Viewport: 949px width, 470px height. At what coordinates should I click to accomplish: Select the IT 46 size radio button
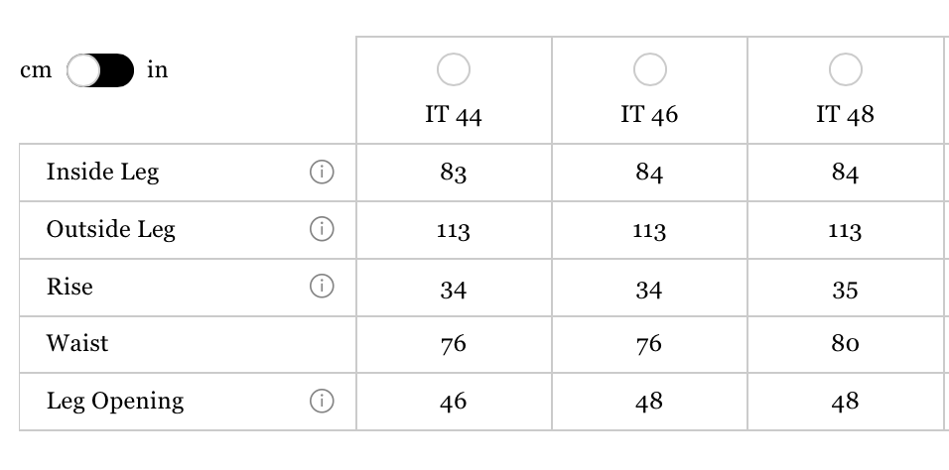pos(649,69)
